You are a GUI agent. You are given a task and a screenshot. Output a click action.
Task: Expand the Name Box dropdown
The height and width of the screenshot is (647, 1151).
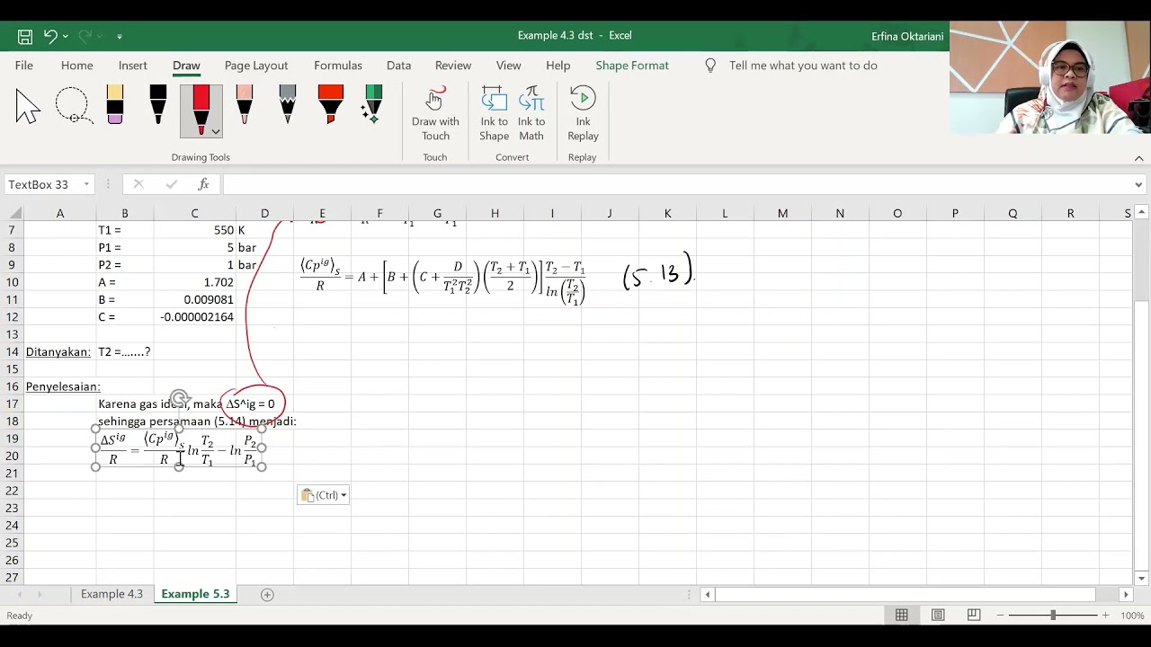86,184
